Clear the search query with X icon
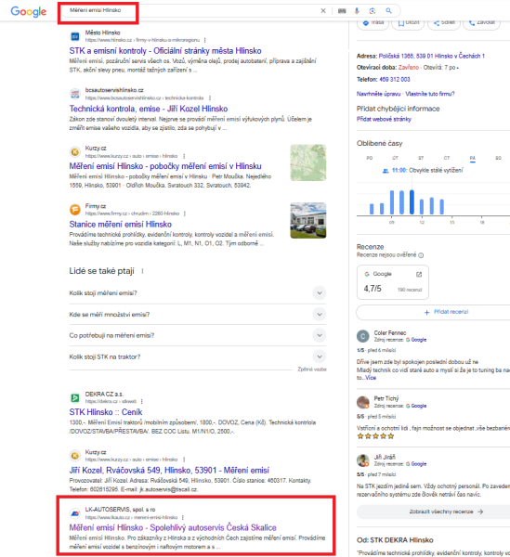The width and height of the screenshot is (510, 557). tap(323, 10)
